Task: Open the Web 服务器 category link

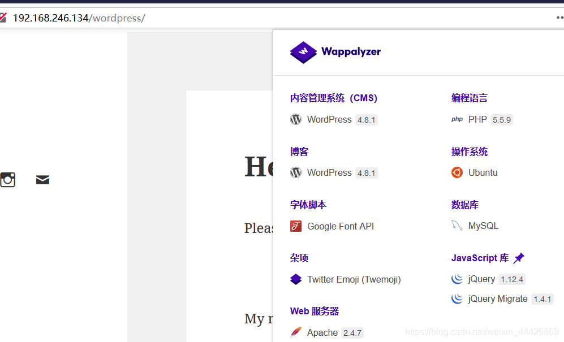Action: 315,311
